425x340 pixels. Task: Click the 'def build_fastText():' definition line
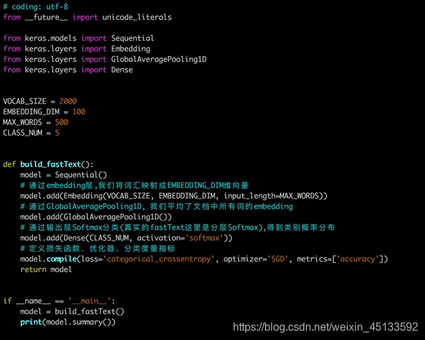(x=48, y=164)
